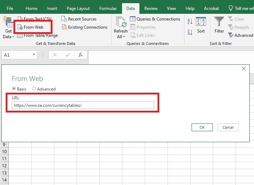Select From Table/Range command

click(x=37, y=35)
